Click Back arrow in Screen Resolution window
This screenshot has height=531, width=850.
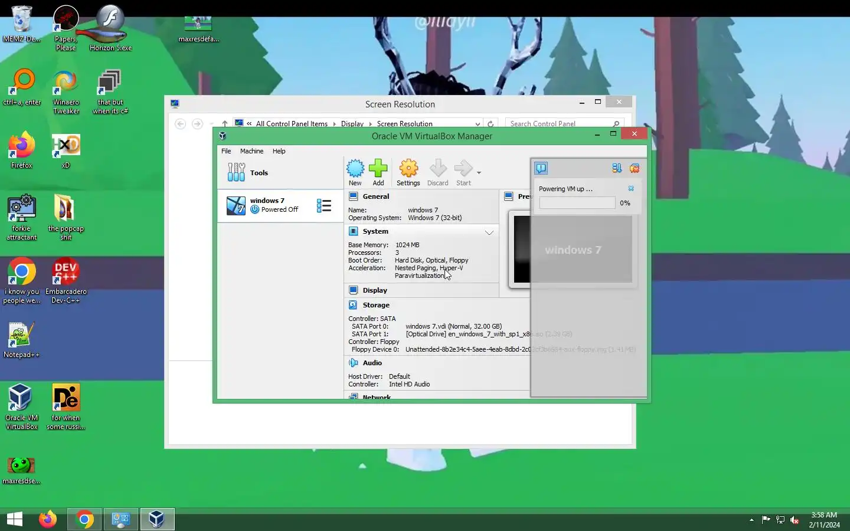point(181,124)
